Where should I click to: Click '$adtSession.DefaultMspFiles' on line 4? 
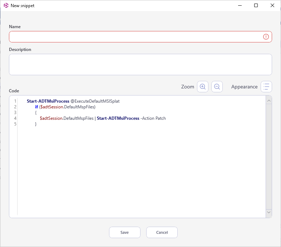pos(66,118)
